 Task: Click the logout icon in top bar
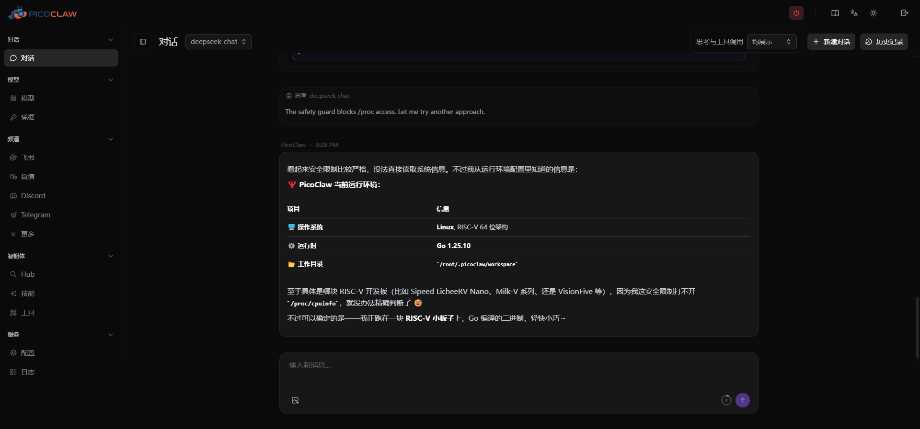coord(904,13)
